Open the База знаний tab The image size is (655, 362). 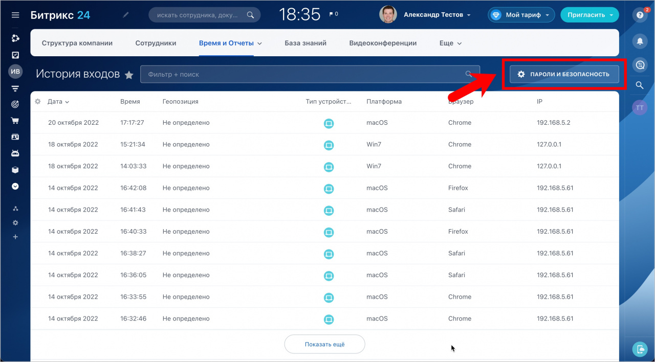pos(305,43)
